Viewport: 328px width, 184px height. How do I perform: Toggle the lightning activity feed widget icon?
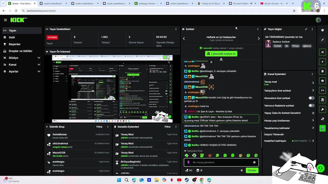click(x=322, y=62)
